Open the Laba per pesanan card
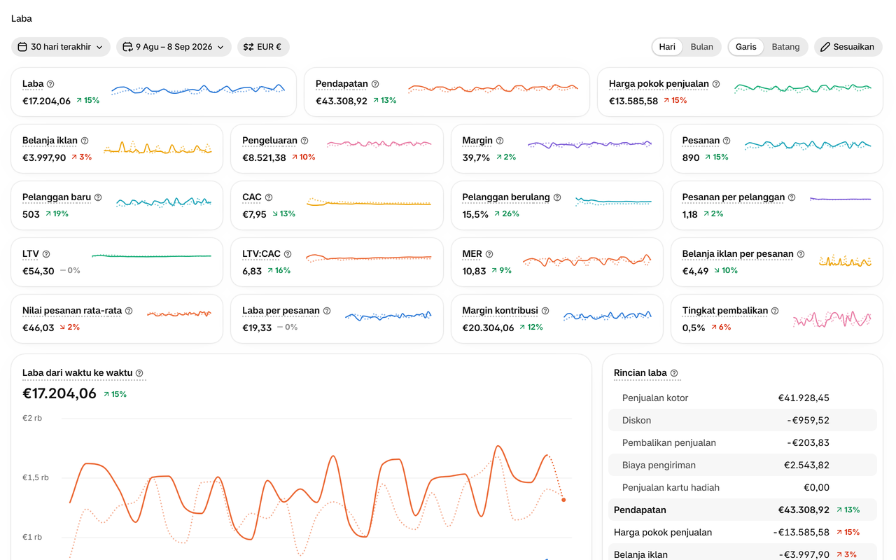The width and height of the screenshot is (896, 560). [337, 318]
